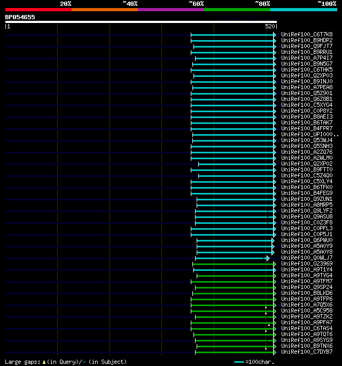
Task: Select the UniRef100_A9PFA7 label
Action: [x=307, y=322]
